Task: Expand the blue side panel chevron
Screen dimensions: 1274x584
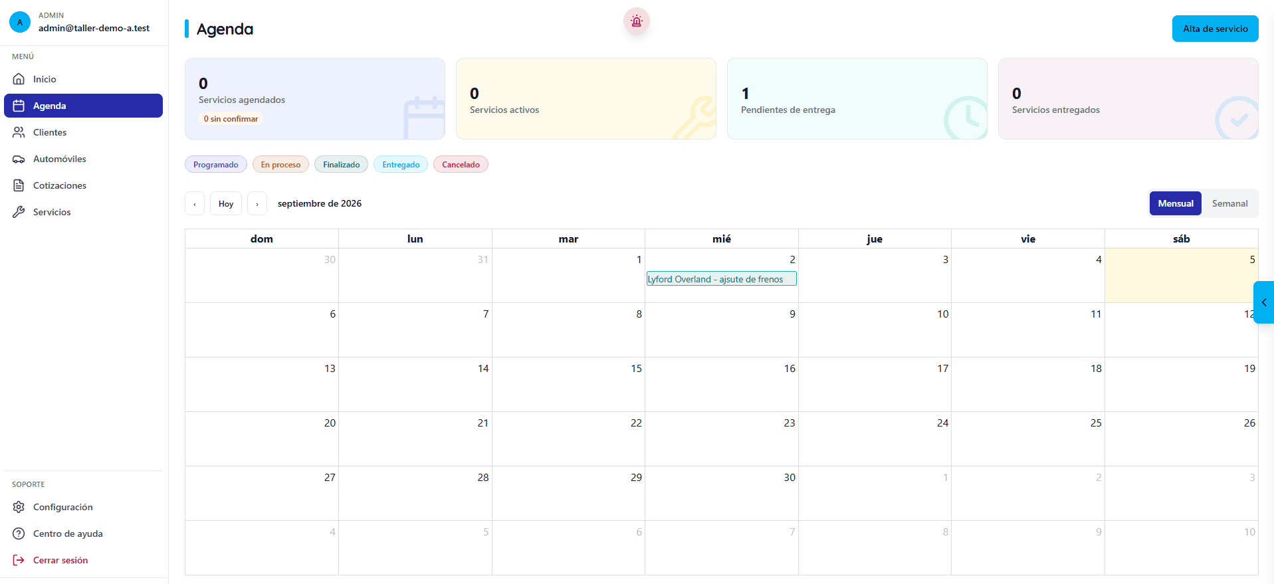Action: tap(1264, 302)
